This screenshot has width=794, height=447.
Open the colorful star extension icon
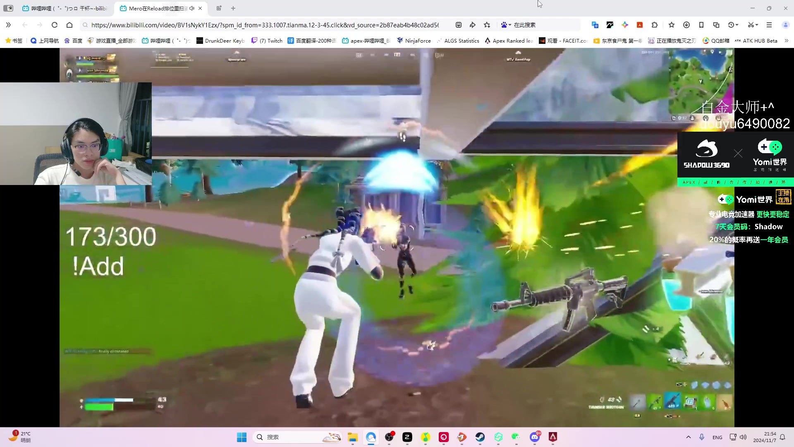(625, 25)
